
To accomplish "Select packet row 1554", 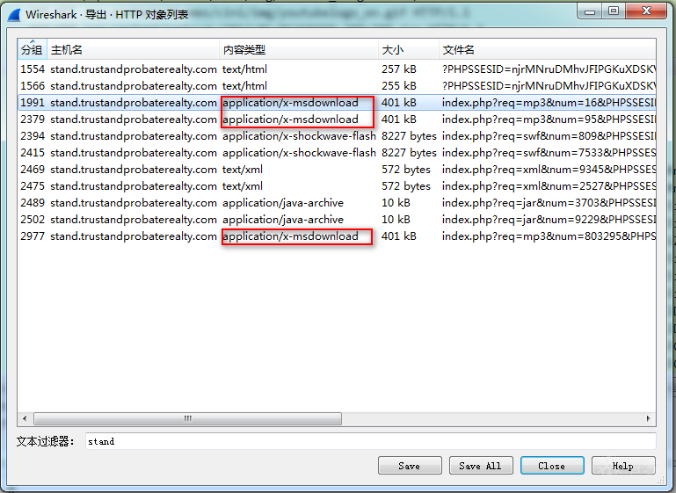I will [337, 69].
